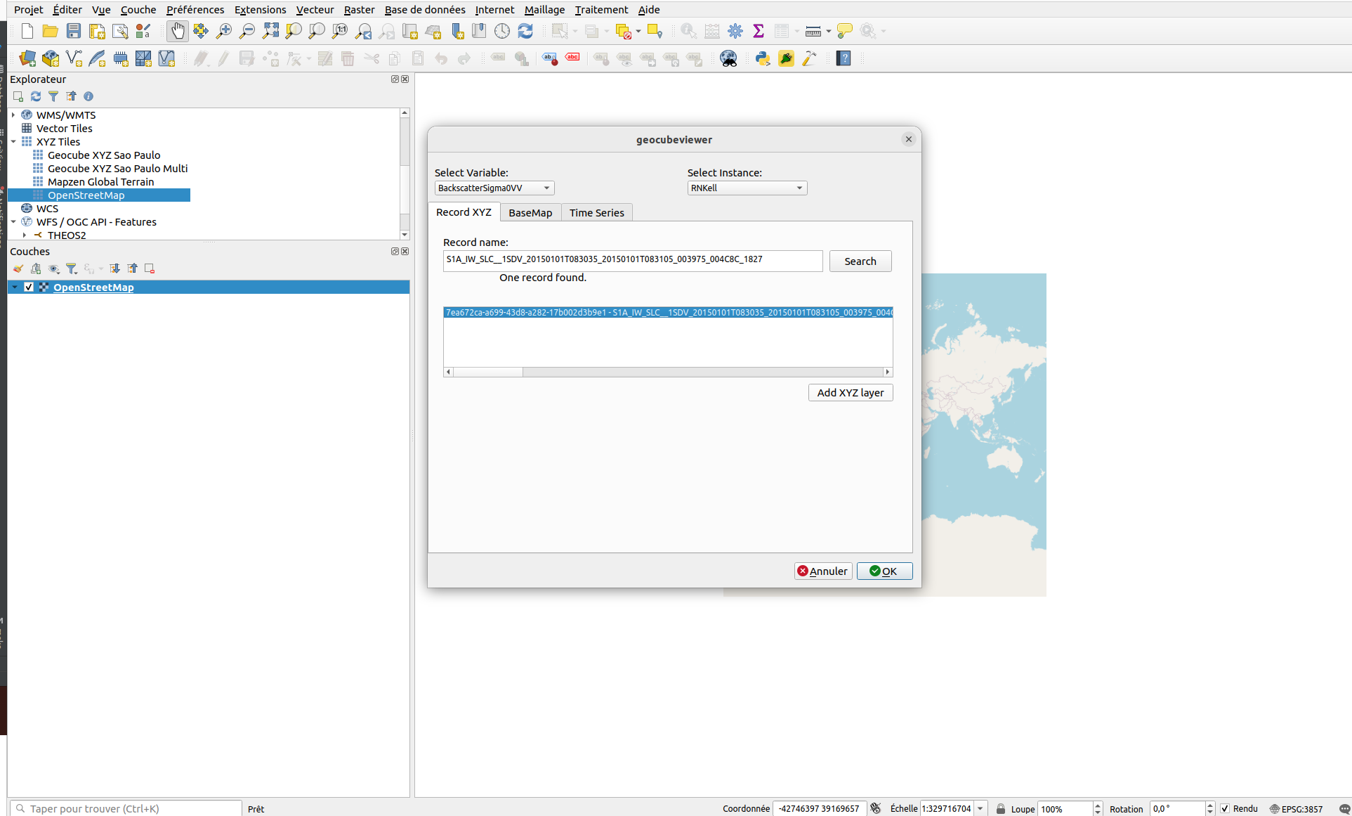The image size is (1352, 816).
Task: Click the OK button
Action: 884,571
